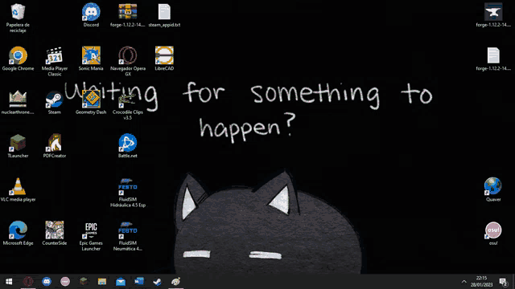515x289 pixels.
Task: Open the clock showing 22:15
Action: pos(481,282)
